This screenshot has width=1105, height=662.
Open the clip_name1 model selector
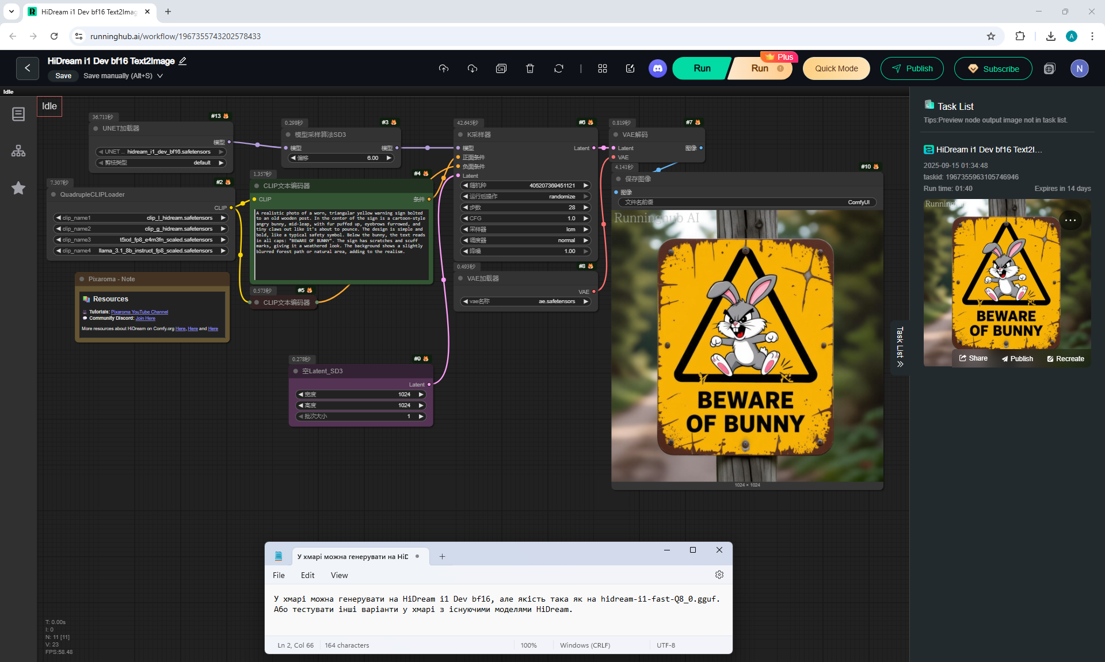tap(141, 218)
